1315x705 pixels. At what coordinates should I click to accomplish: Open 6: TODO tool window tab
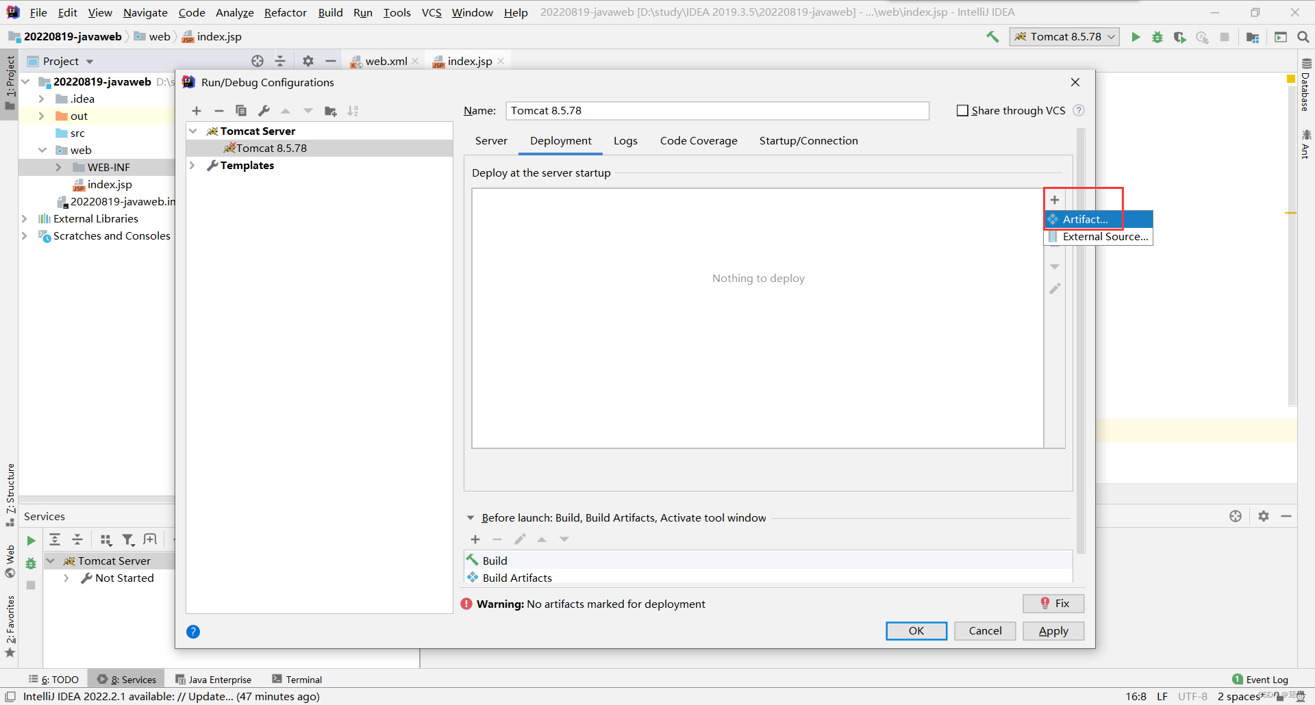pyautogui.click(x=53, y=680)
